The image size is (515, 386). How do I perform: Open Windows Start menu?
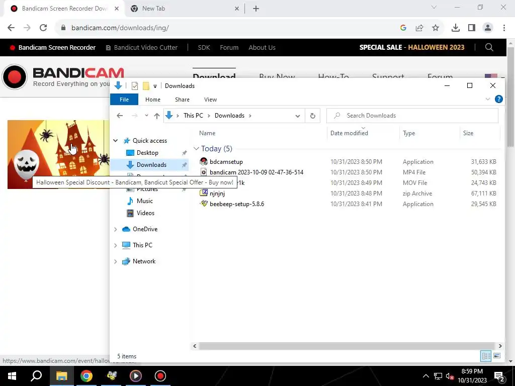tap(12, 376)
